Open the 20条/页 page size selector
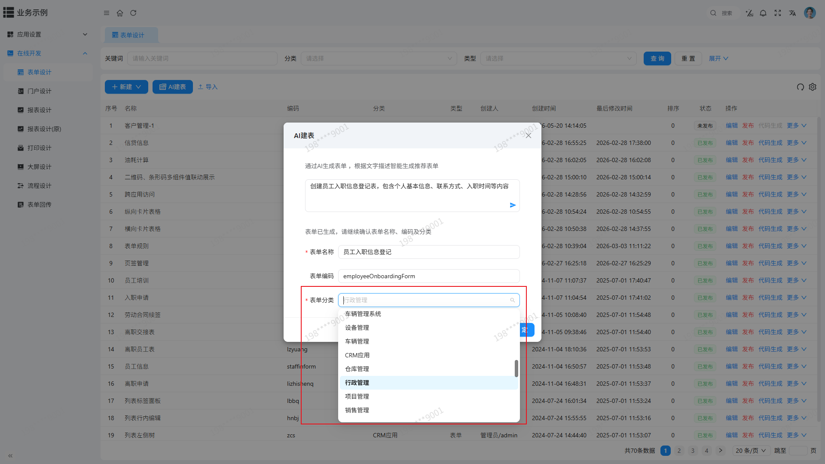The height and width of the screenshot is (464, 825). tap(751, 451)
